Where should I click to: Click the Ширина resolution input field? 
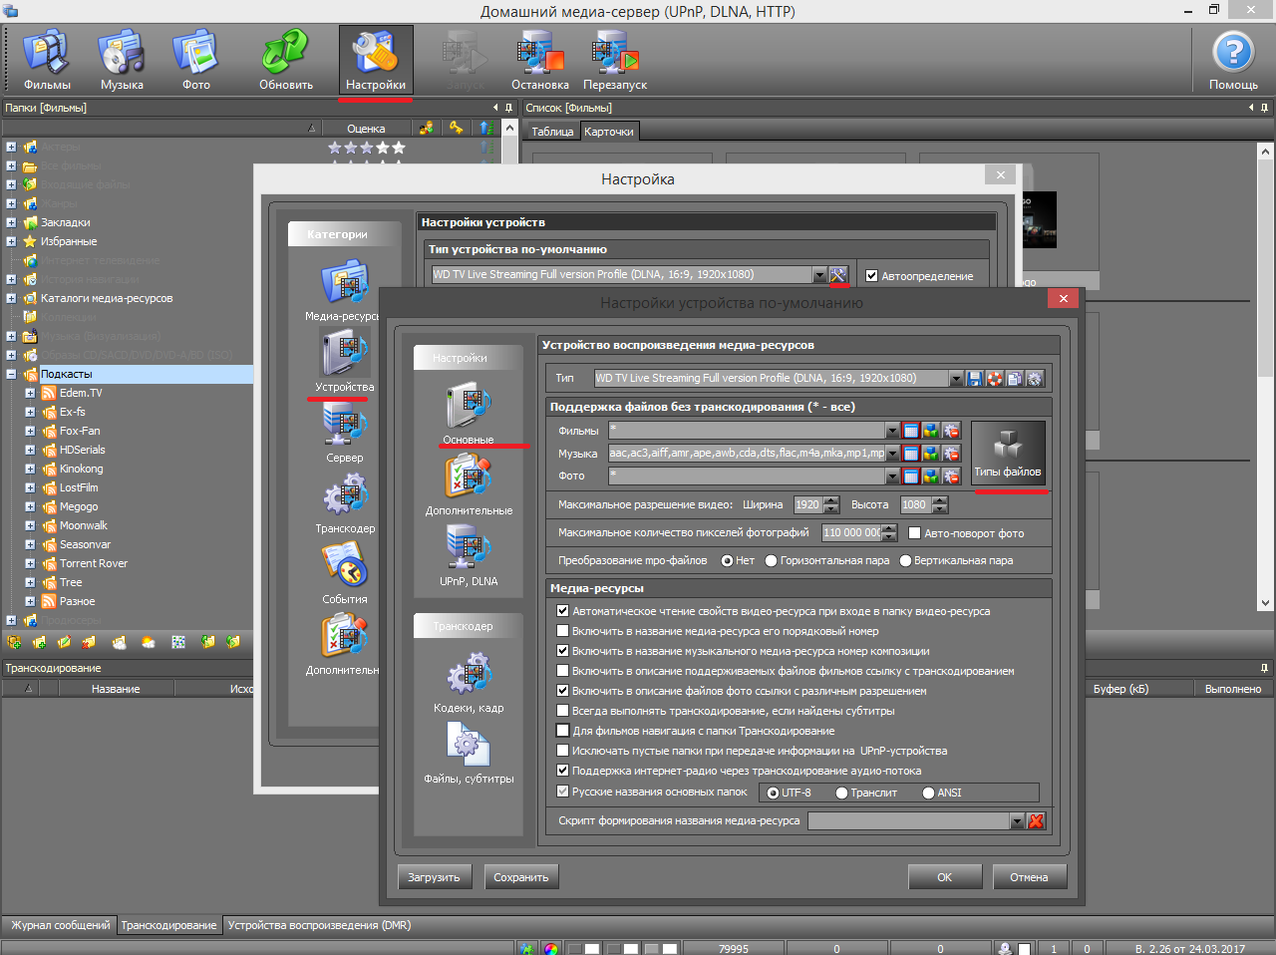[x=807, y=505]
